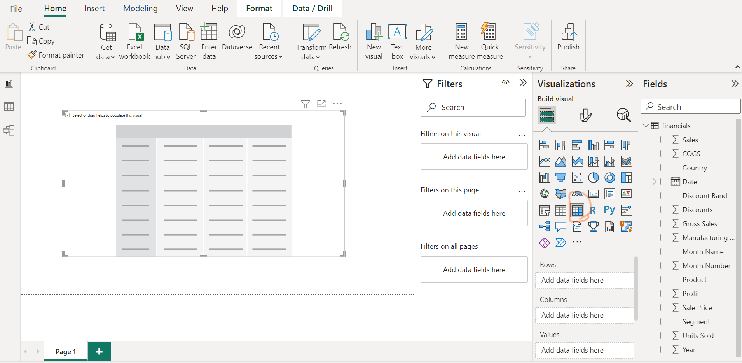Screen dimensions: 742x363
Task: Open the Model view in left sidebar
Action: (9, 130)
